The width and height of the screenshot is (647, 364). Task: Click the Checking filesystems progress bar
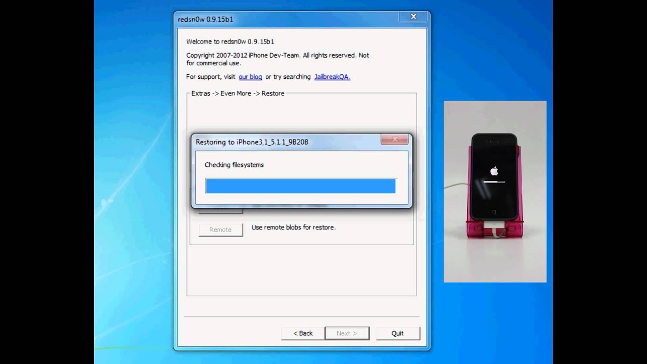tap(301, 186)
